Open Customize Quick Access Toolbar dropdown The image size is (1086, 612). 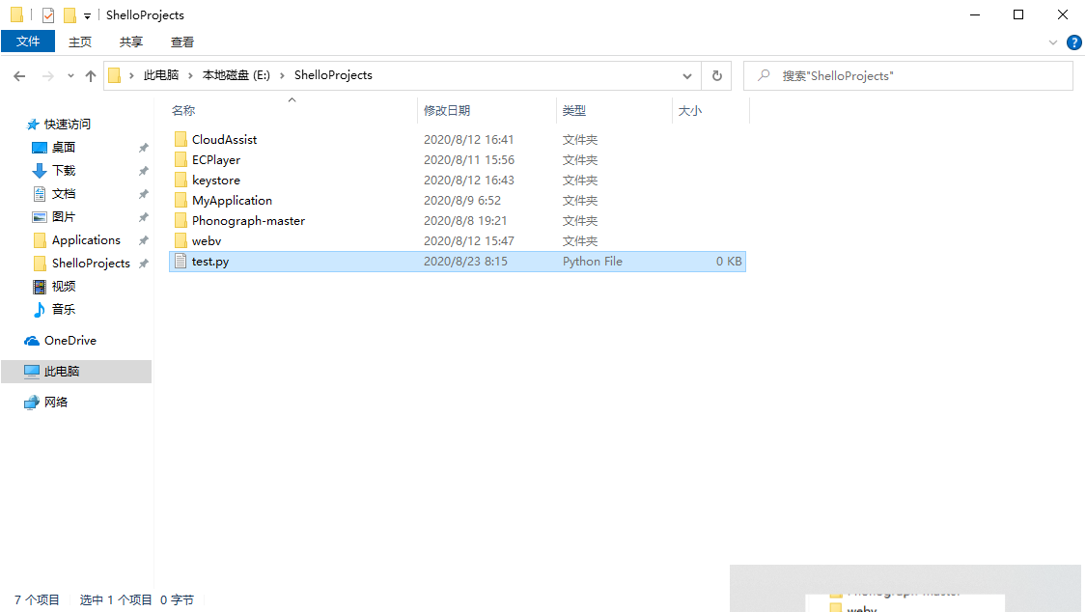[x=87, y=15]
